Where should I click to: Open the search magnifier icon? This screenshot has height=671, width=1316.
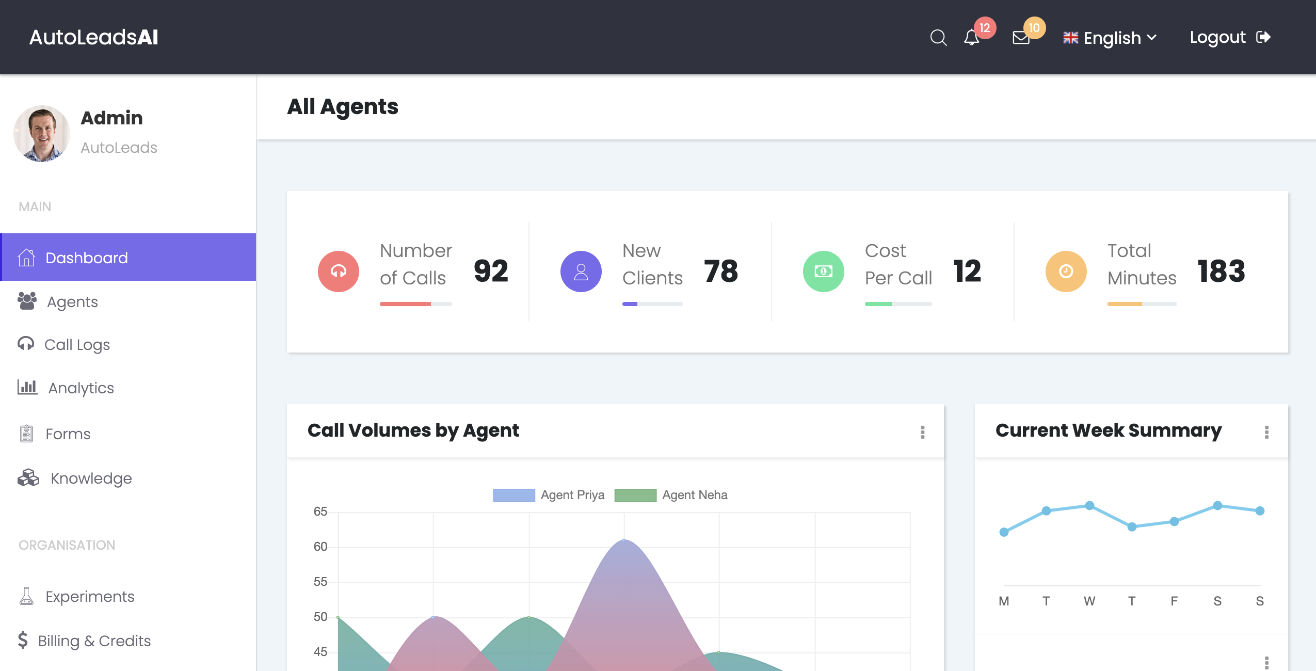(938, 38)
